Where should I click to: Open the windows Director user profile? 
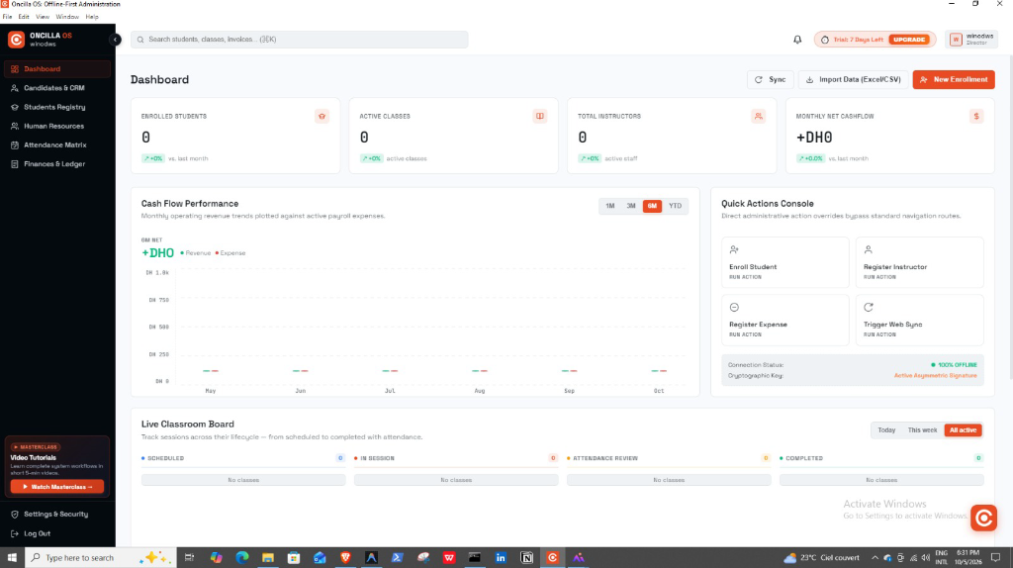point(971,40)
